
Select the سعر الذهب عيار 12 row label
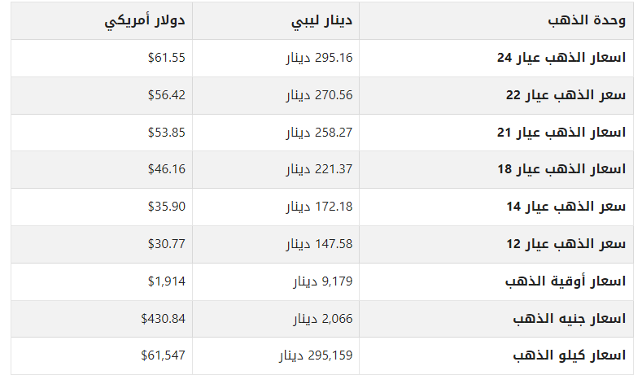coord(566,244)
